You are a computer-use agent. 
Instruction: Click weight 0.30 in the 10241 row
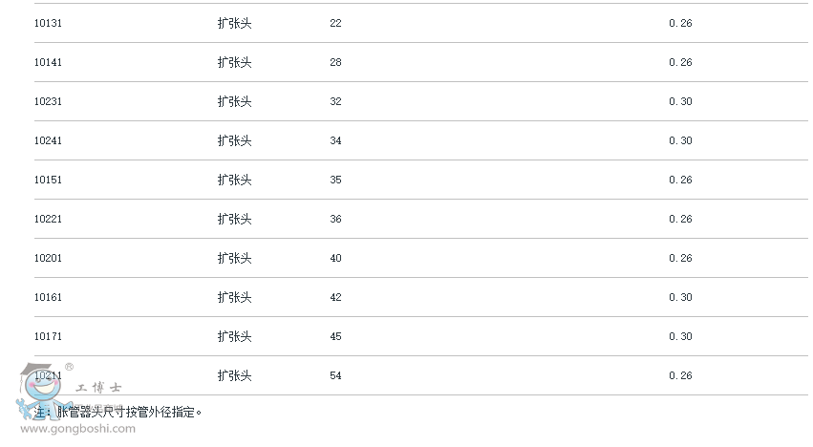[680, 140]
